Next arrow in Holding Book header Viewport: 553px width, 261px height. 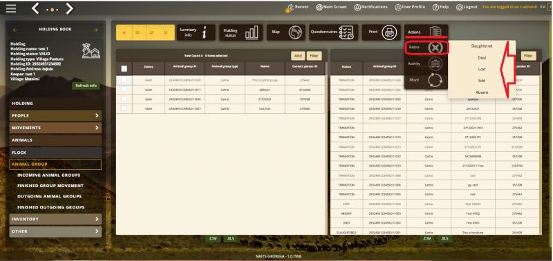tap(95, 30)
